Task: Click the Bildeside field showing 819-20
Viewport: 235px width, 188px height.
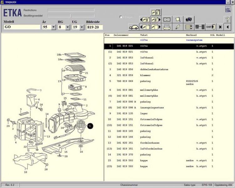Action: click(x=94, y=27)
